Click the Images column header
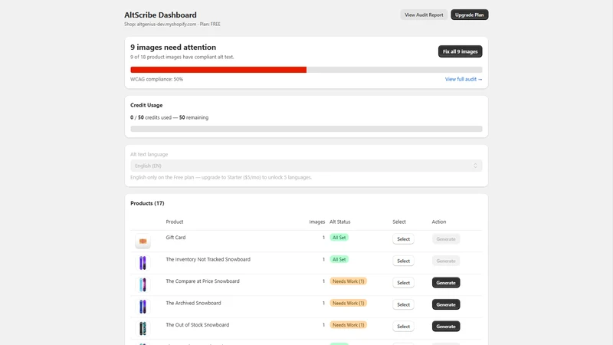 (x=317, y=222)
